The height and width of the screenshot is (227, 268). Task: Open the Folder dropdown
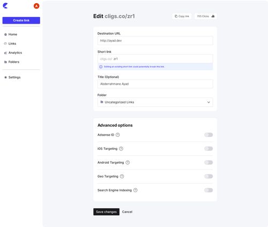point(155,102)
